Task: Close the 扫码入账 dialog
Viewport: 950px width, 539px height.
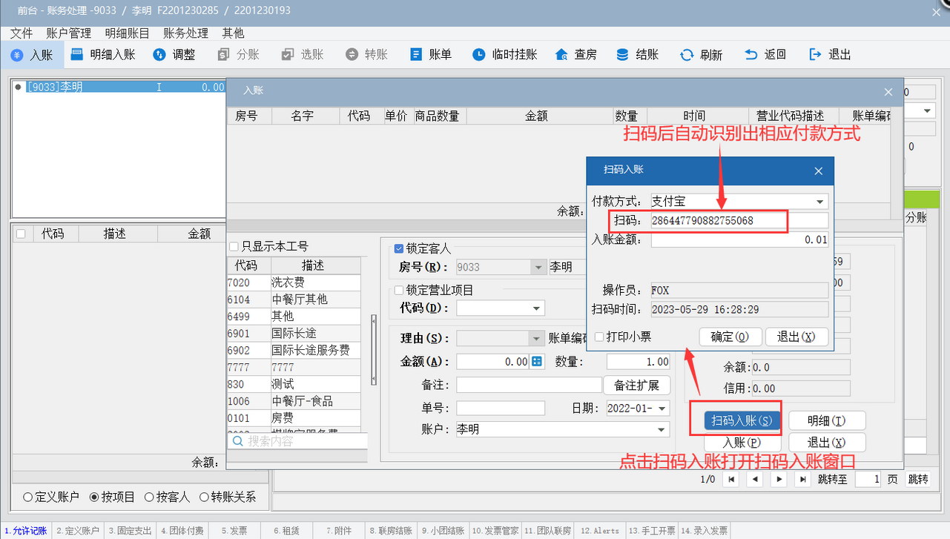Action: coord(819,171)
